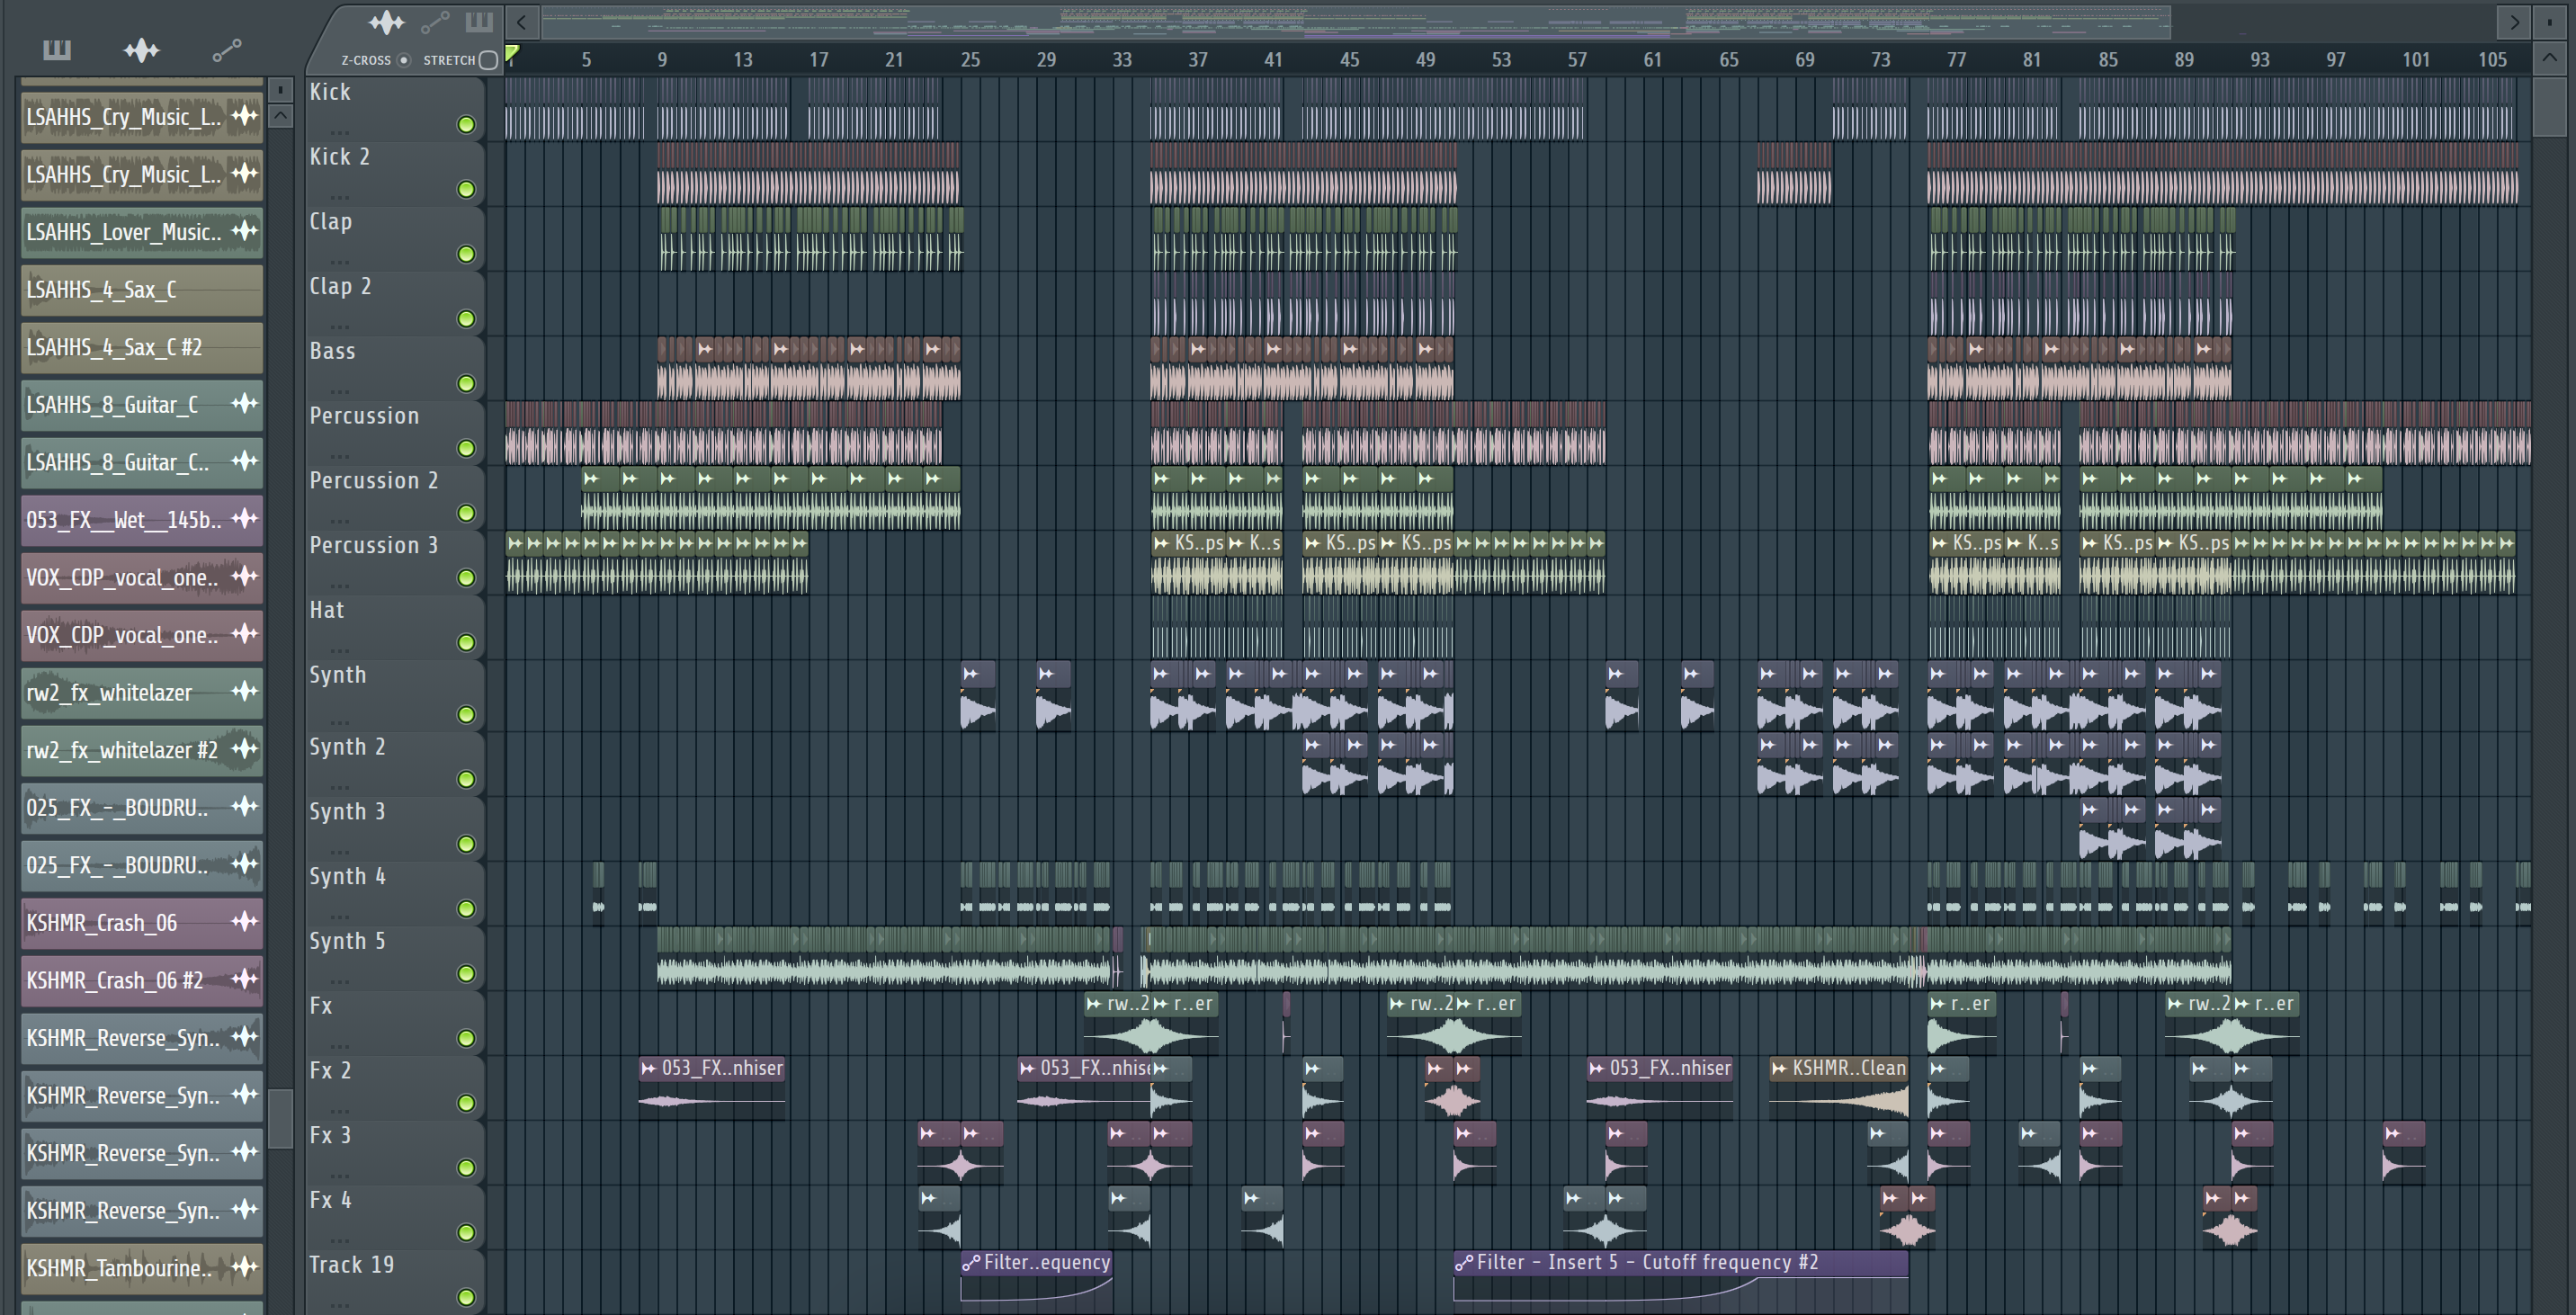Click waveform icon on KSHMR_Crash_06 clip

click(x=244, y=921)
